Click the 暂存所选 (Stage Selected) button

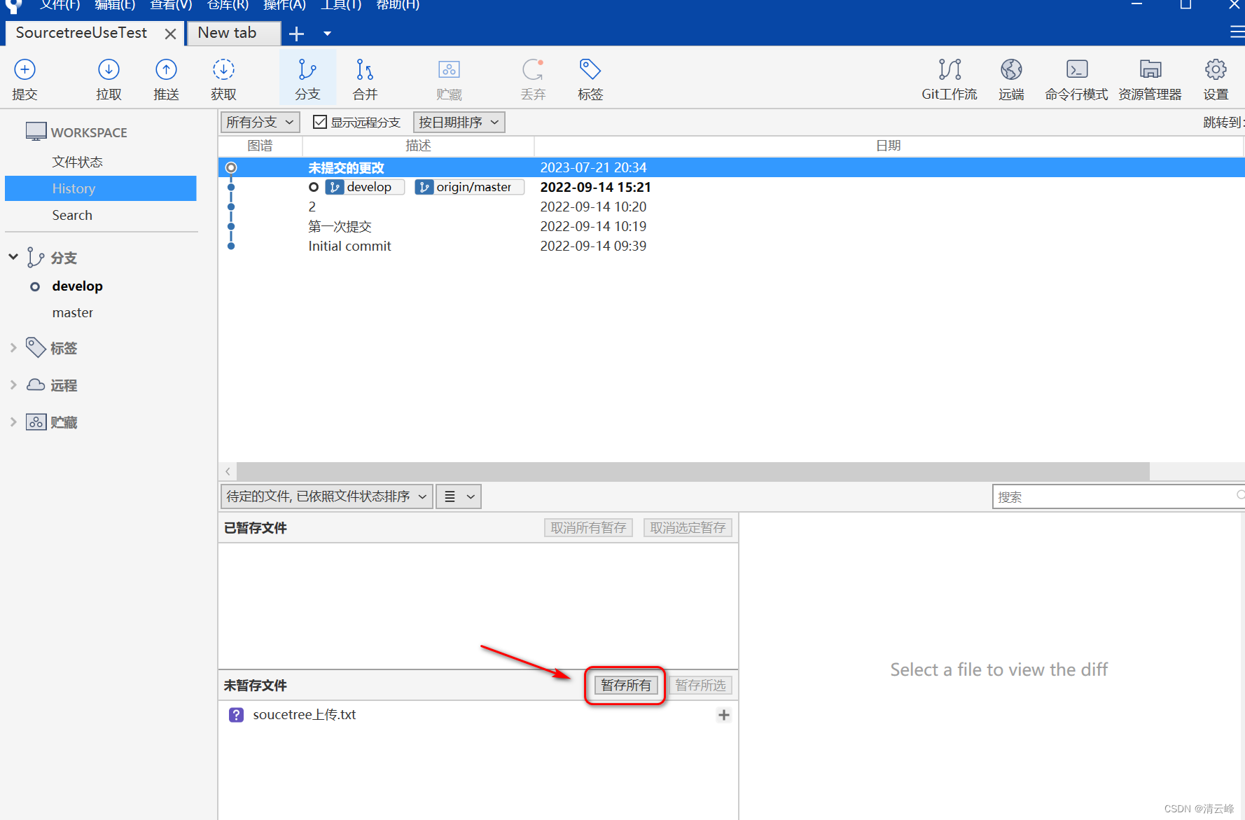tap(700, 685)
